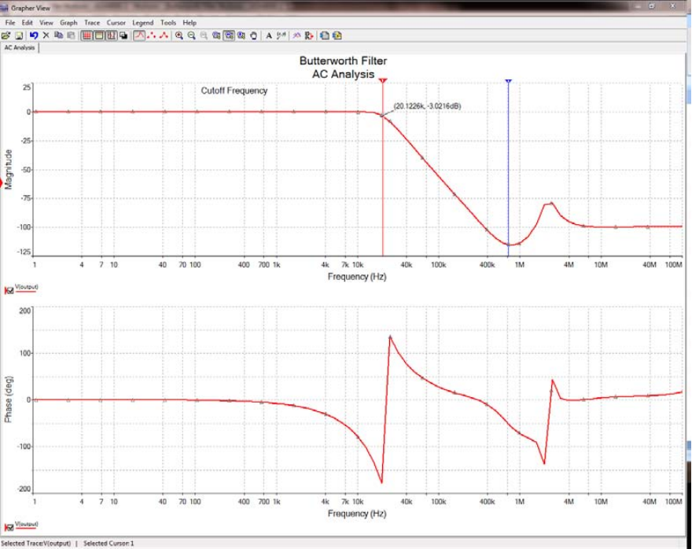
Task: Select the Pan hand tool icon
Action: click(x=254, y=35)
